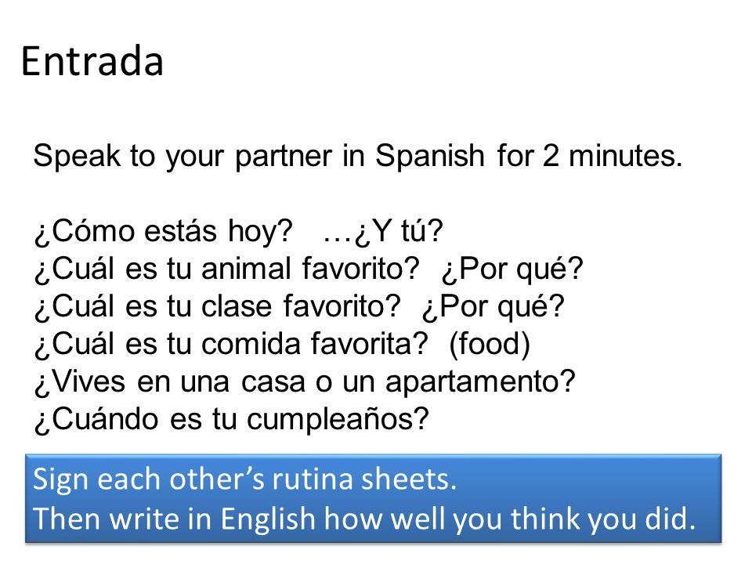Click the '¿Por qué?' after clase favorito
The height and width of the screenshot is (564, 752).
[493, 306]
